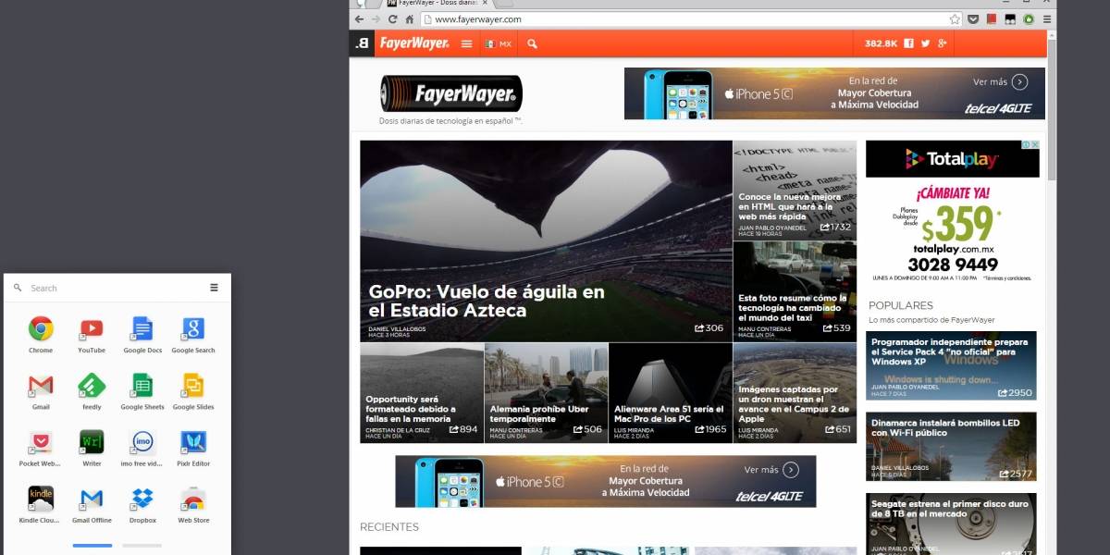Click Ver más on top iPhone 5C banner
This screenshot has width=1110, height=555.
[1001, 81]
